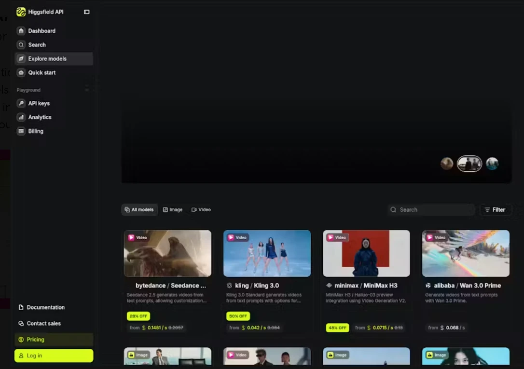Click the alibaba brand icon
The height and width of the screenshot is (369, 524).
tap(428, 286)
